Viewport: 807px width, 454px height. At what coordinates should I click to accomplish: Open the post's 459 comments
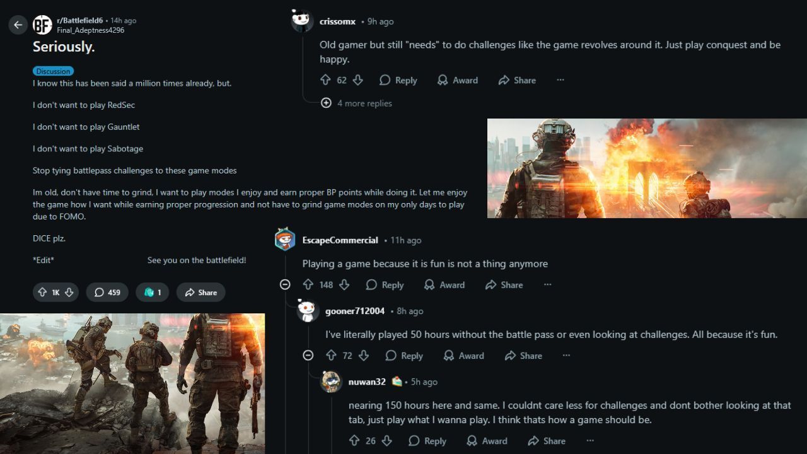point(107,293)
